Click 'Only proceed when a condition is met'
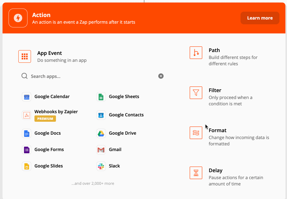The image size is (287, 199). click(x=230, y=101)
